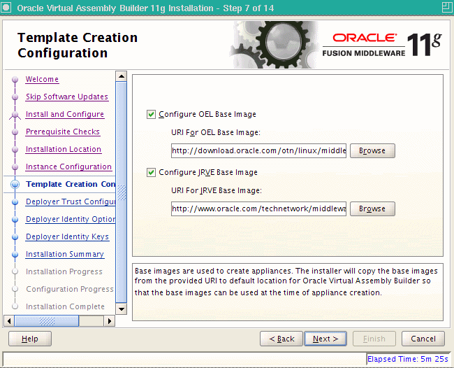This screenshot has width=454, height=368.
Task: Click the window menu icon in title bar
Action: coord(6,7)
